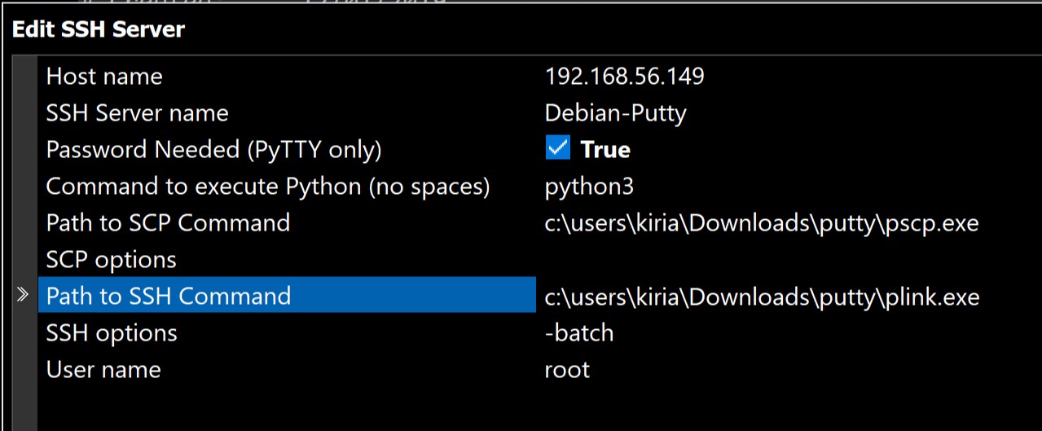Select the SCP options row
This screenshot has height=431, width=1042.
point(111,260)
